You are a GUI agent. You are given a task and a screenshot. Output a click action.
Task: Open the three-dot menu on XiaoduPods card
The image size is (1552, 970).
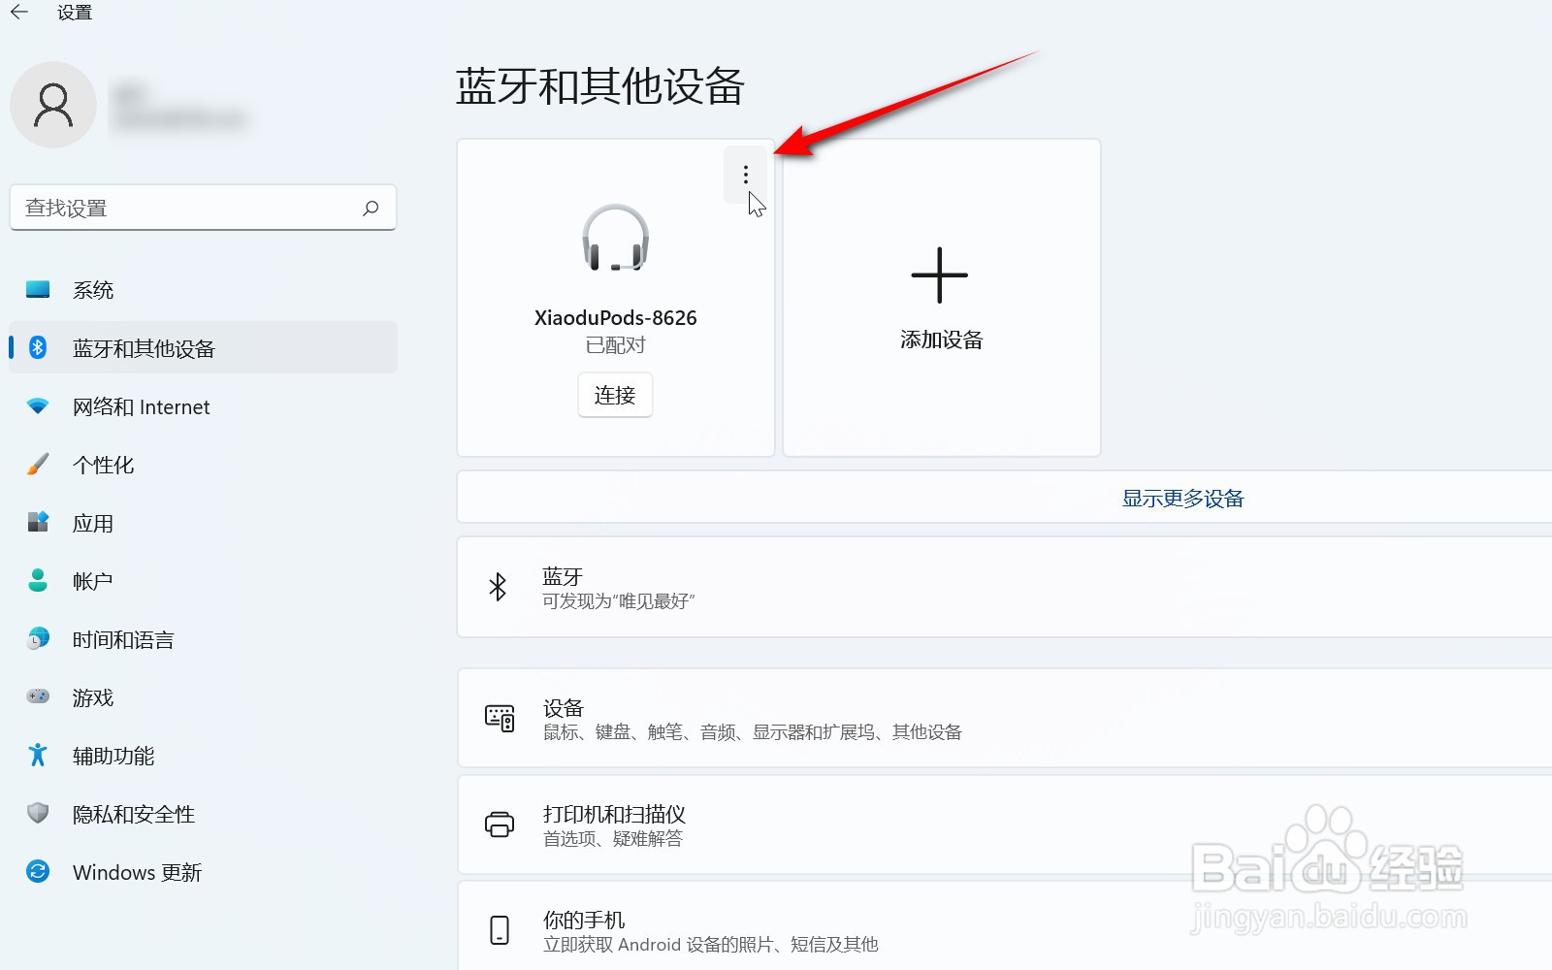[x=745, y=176]
